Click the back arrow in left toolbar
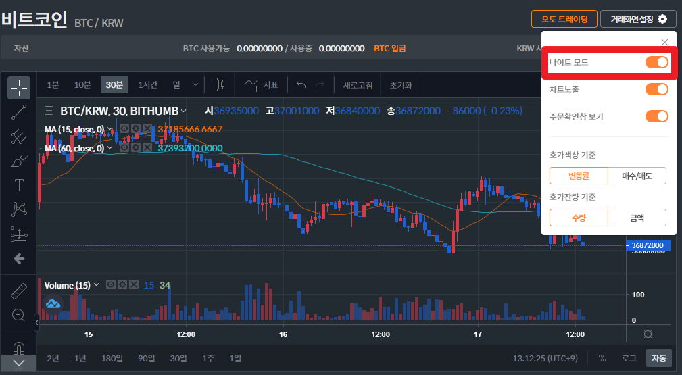The image size is (682, 375). click(19, 259)
